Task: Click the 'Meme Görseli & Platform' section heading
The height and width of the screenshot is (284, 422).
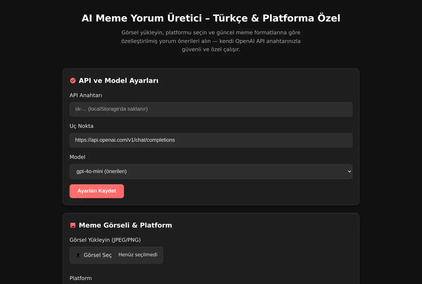Action: (x=126, y=225)
